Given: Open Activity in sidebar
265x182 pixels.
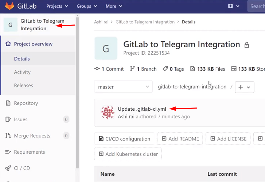Looking at the screenshot, I should [x=22, y=72].
